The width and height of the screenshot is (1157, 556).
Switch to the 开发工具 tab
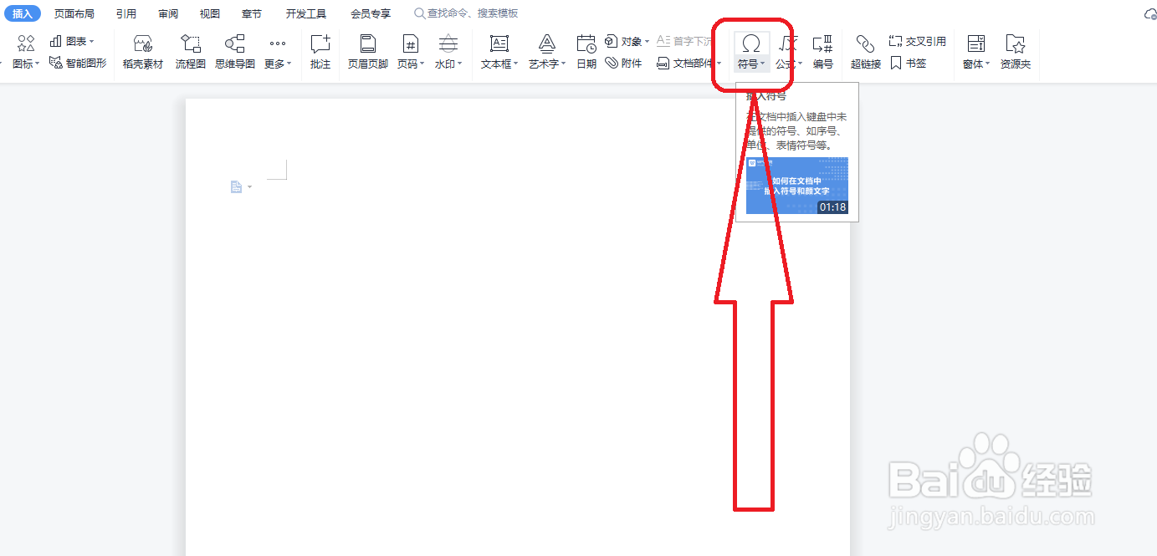(306, 13)
